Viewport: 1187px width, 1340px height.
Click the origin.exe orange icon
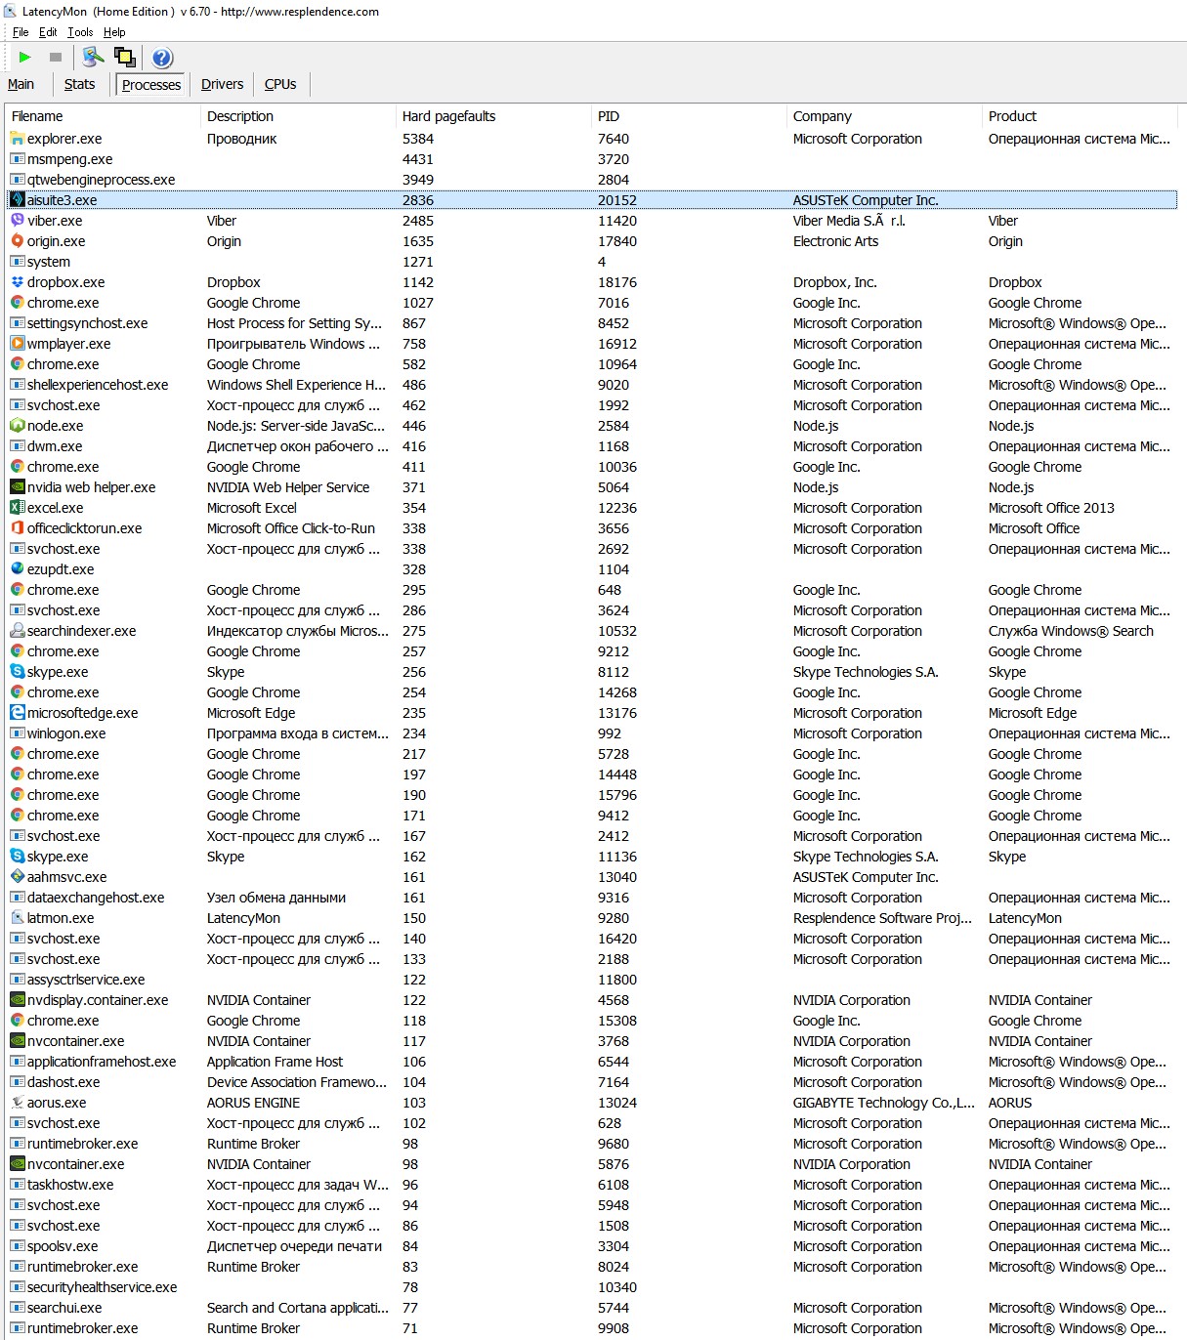point(18,241)
